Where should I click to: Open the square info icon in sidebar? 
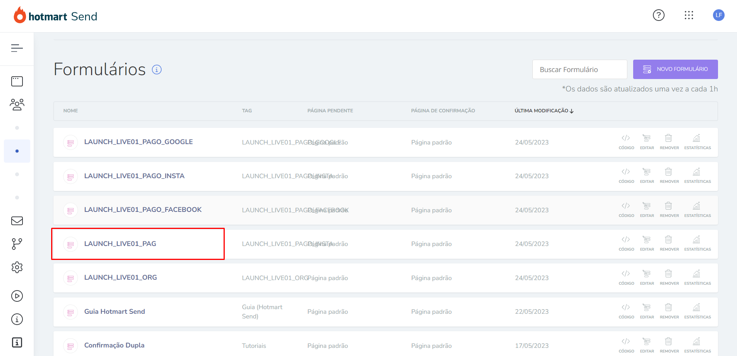pos(17,342)
